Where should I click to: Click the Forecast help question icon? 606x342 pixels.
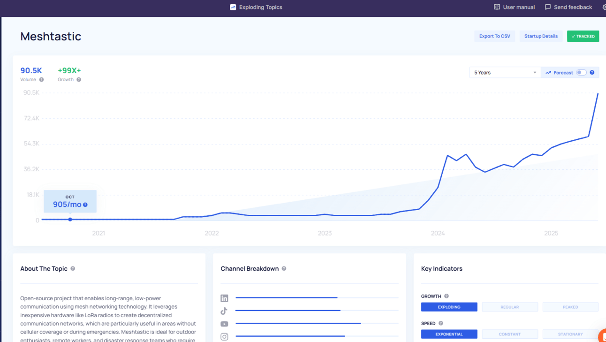click(592, 73)
